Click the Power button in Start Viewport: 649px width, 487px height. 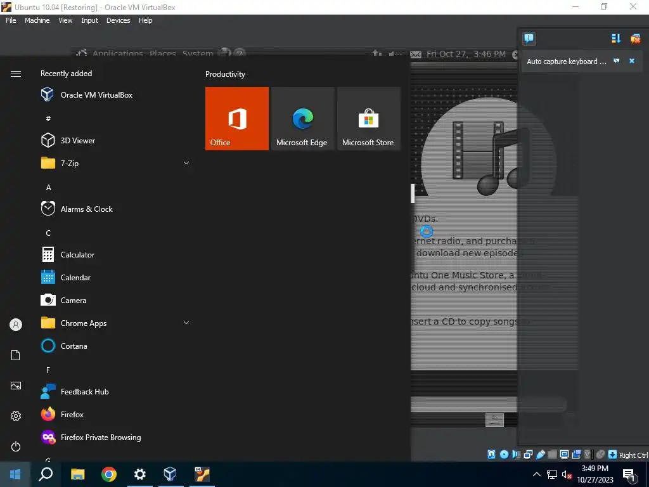[x=16, y=446]
